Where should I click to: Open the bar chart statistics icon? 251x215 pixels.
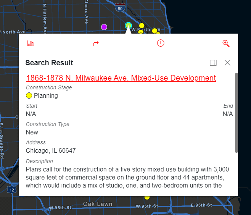(x=31, y=43)
